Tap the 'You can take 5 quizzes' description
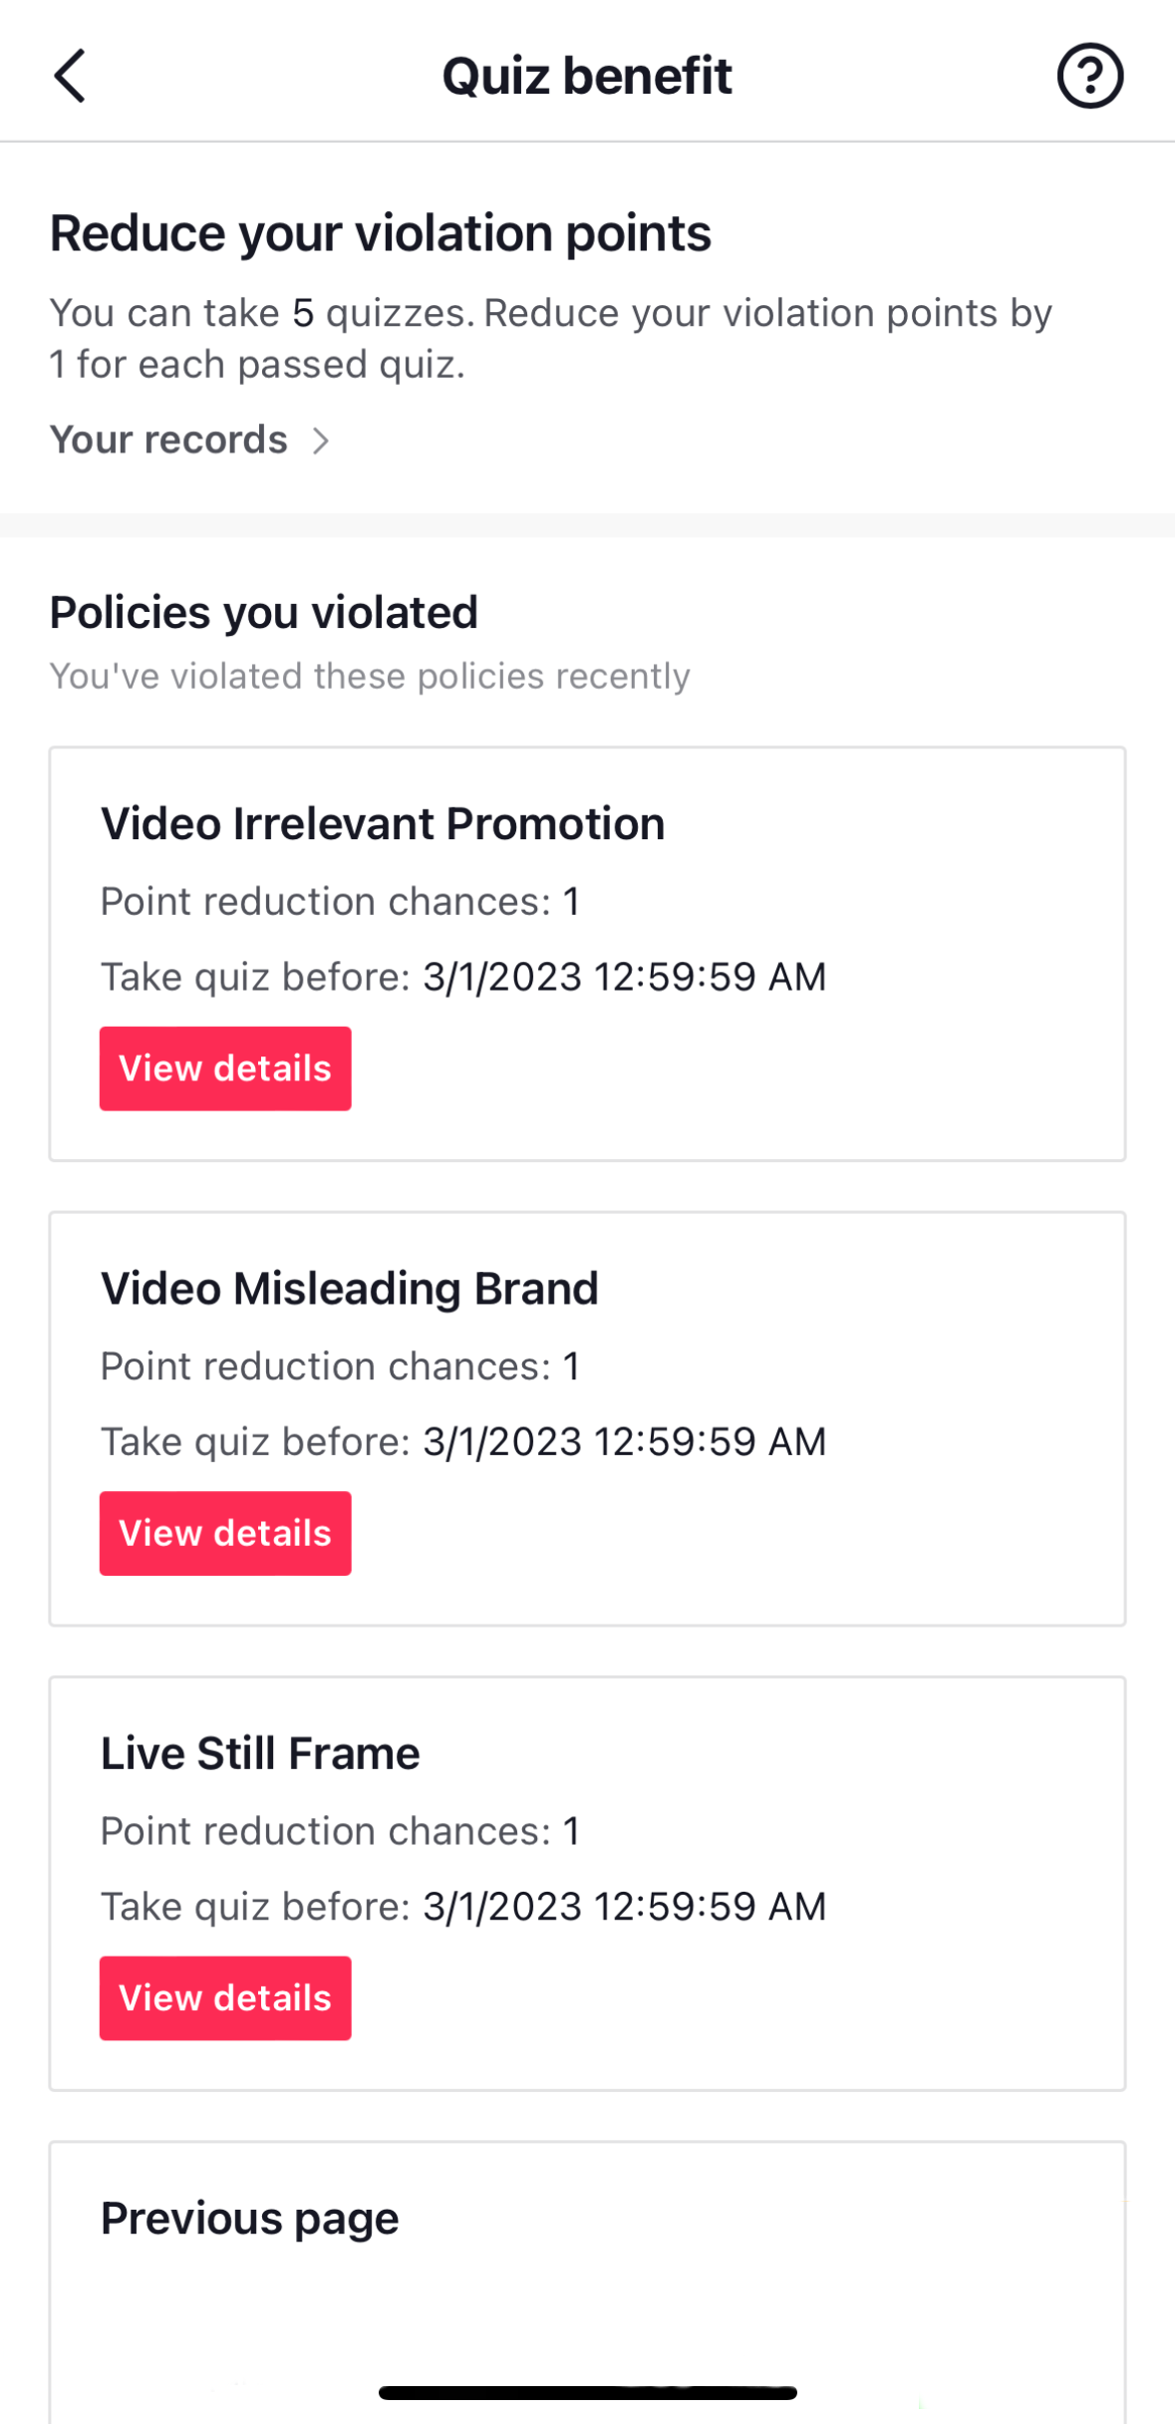 (x=551, y=339)
